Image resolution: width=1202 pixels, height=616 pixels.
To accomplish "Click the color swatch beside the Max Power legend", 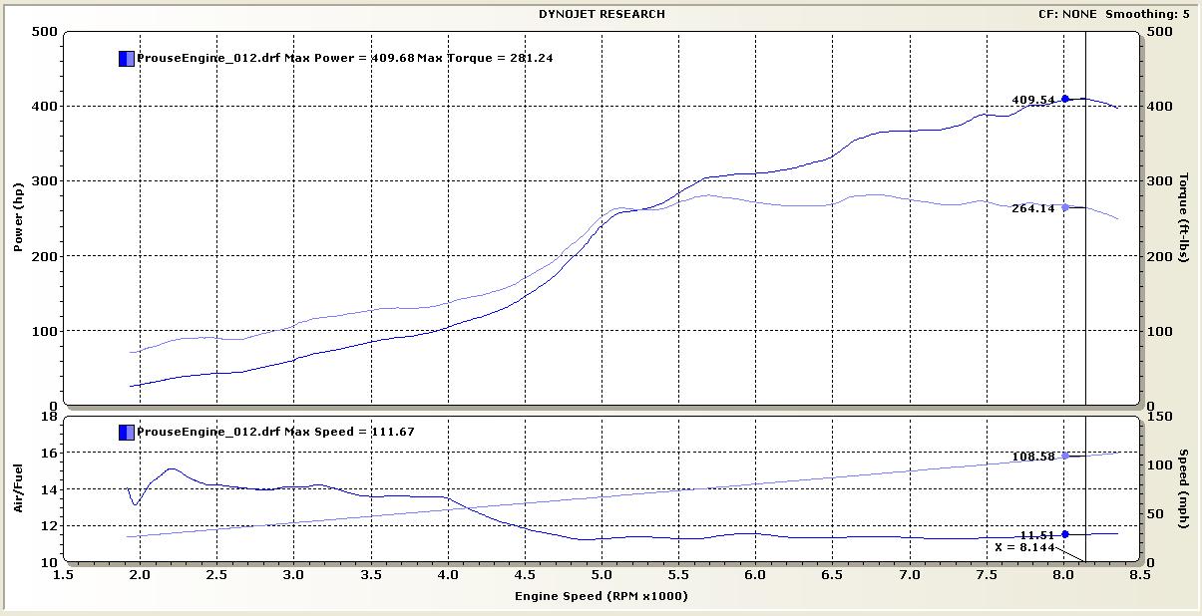I will click(x=126, y=58).
